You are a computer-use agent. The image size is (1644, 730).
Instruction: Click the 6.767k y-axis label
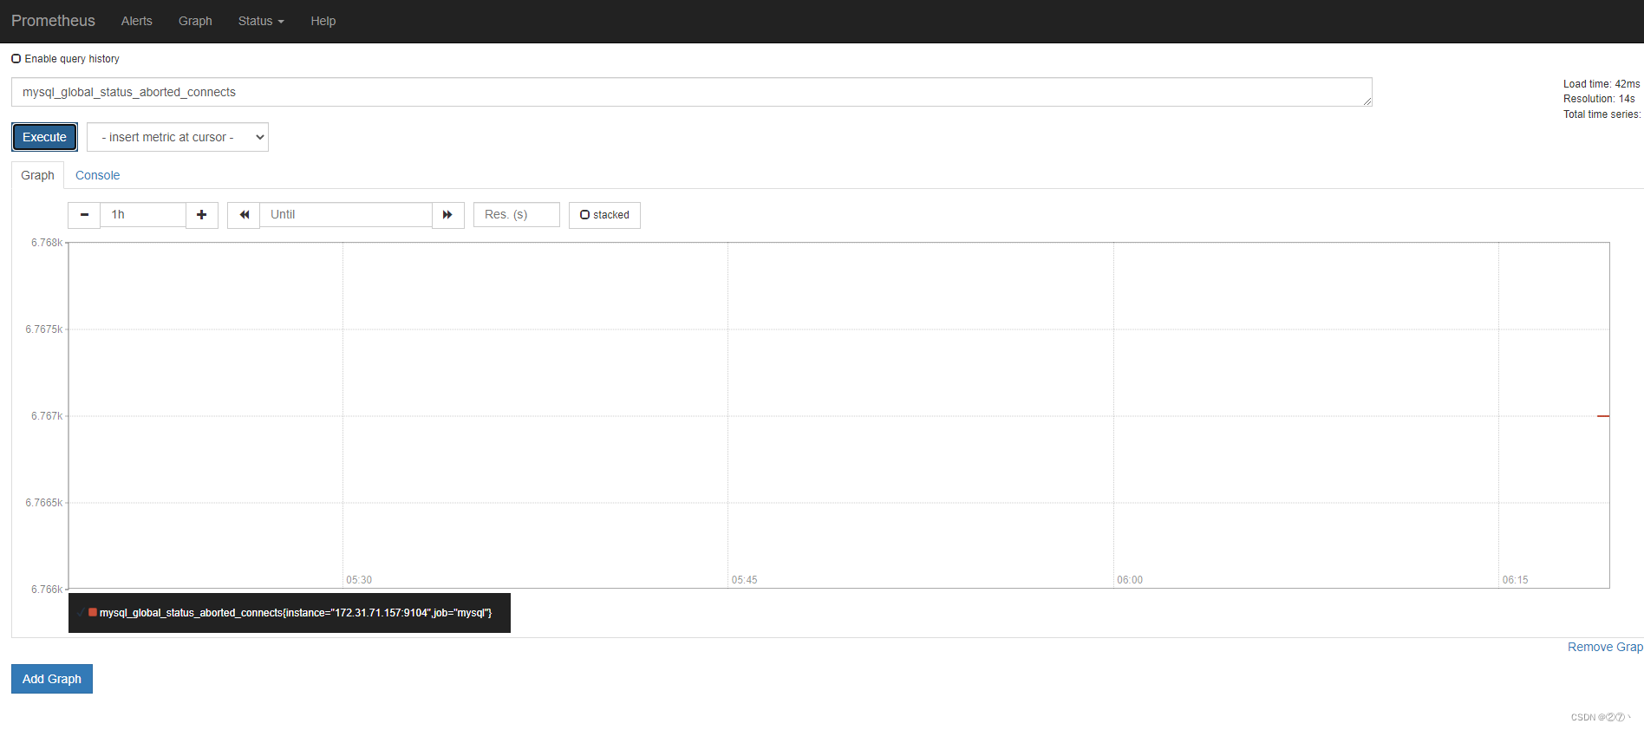(47, 416)
